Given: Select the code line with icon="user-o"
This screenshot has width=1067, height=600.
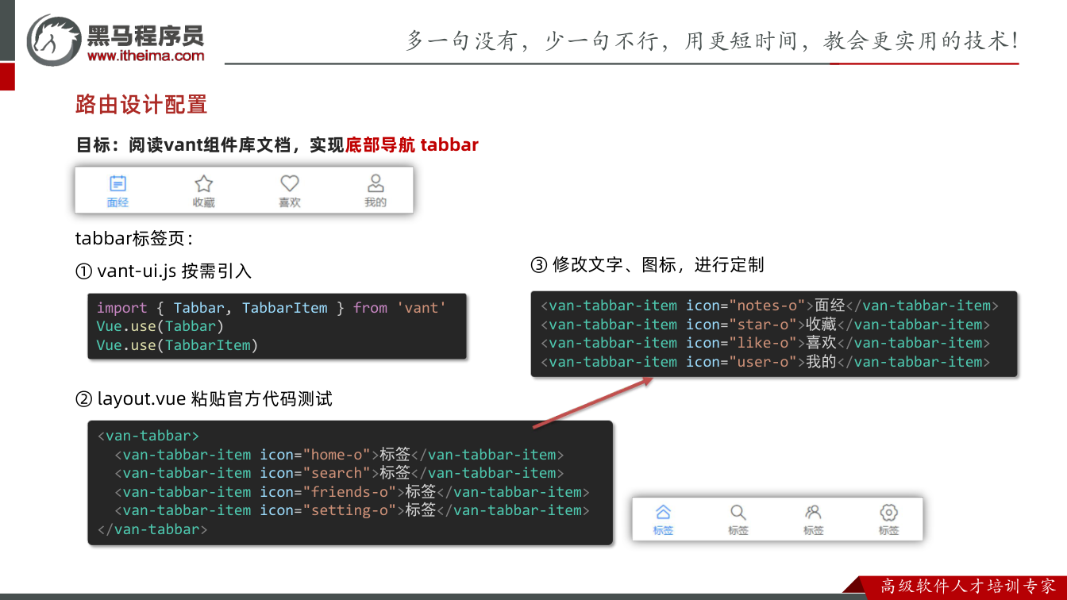Looking at the screenshot, I should pyautogui.click(x=766, y=362).
